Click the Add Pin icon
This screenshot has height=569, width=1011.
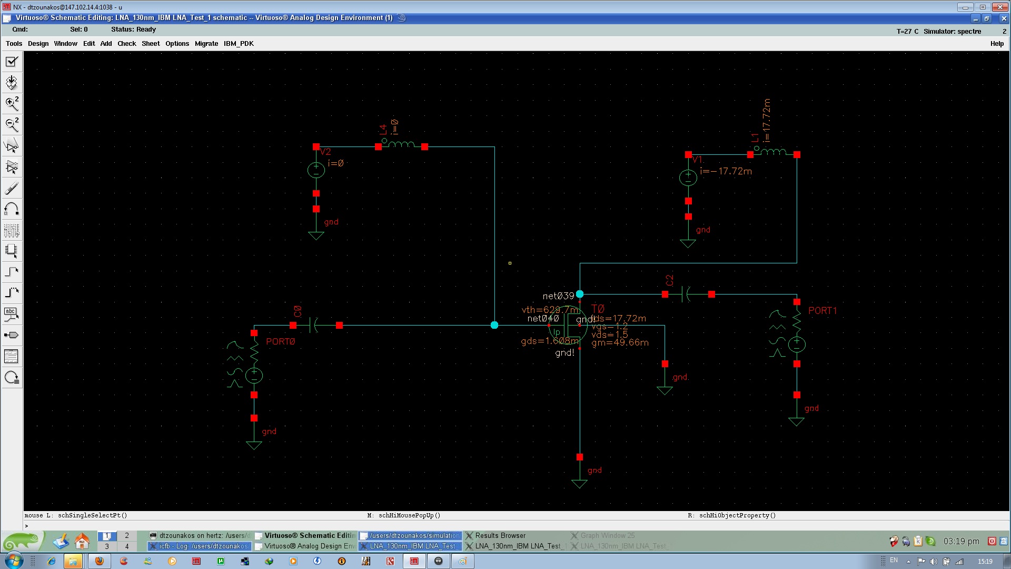pyautogui.click(x=12, y=335)
